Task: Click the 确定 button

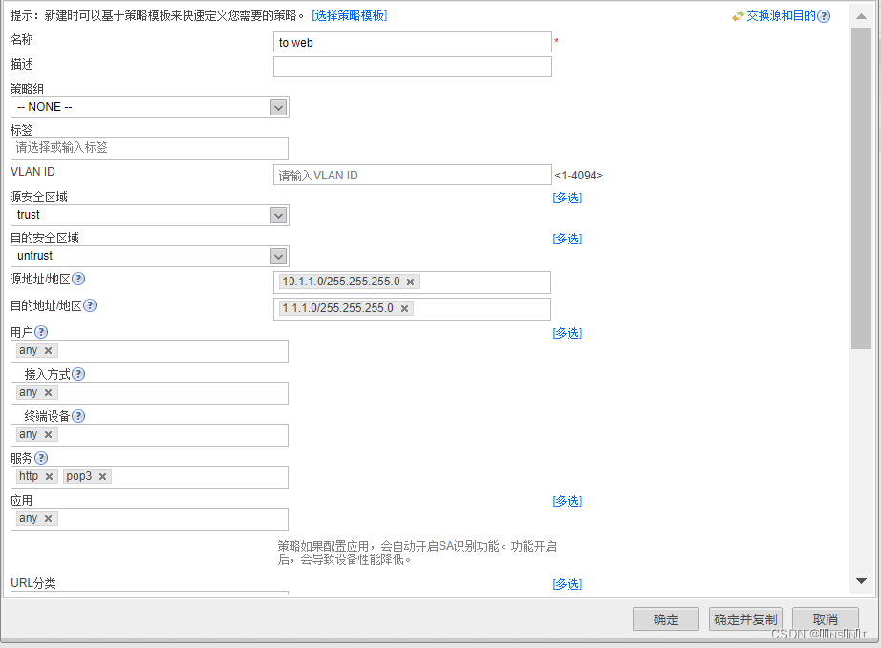Action: click(x=666, y=619)
